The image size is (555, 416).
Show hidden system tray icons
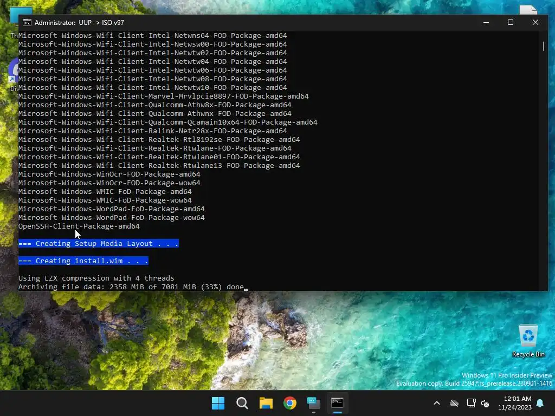437,403
